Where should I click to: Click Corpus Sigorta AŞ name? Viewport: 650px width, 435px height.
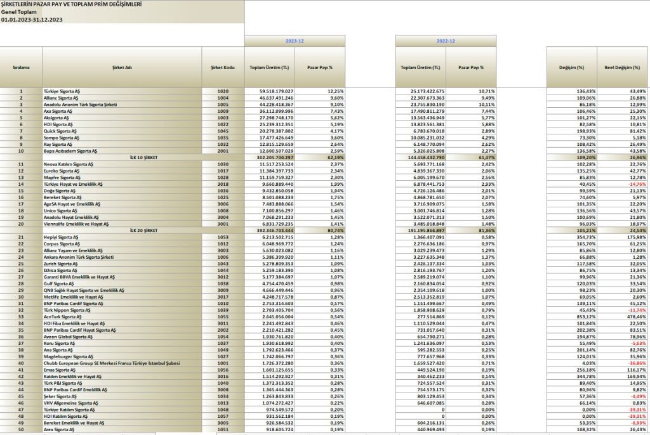tap(62, 244)
